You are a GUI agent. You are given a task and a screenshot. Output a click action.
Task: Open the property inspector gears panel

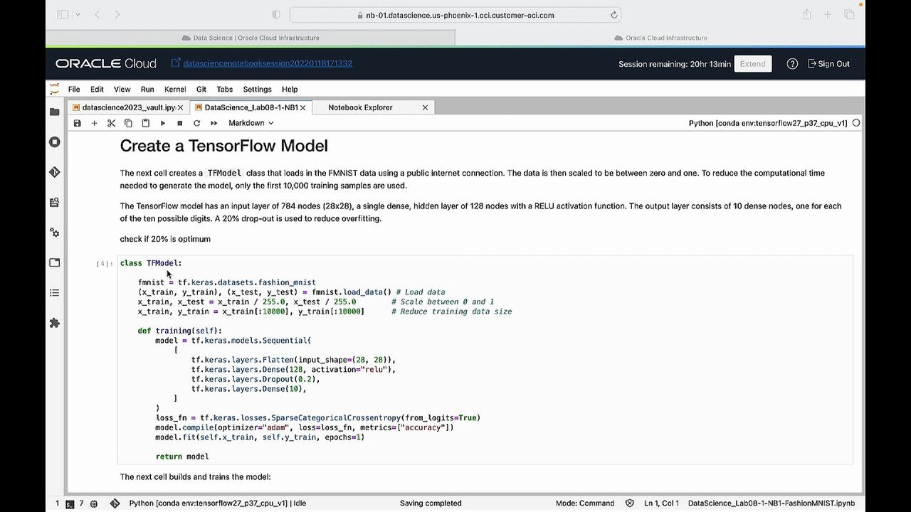click(55, 233)
